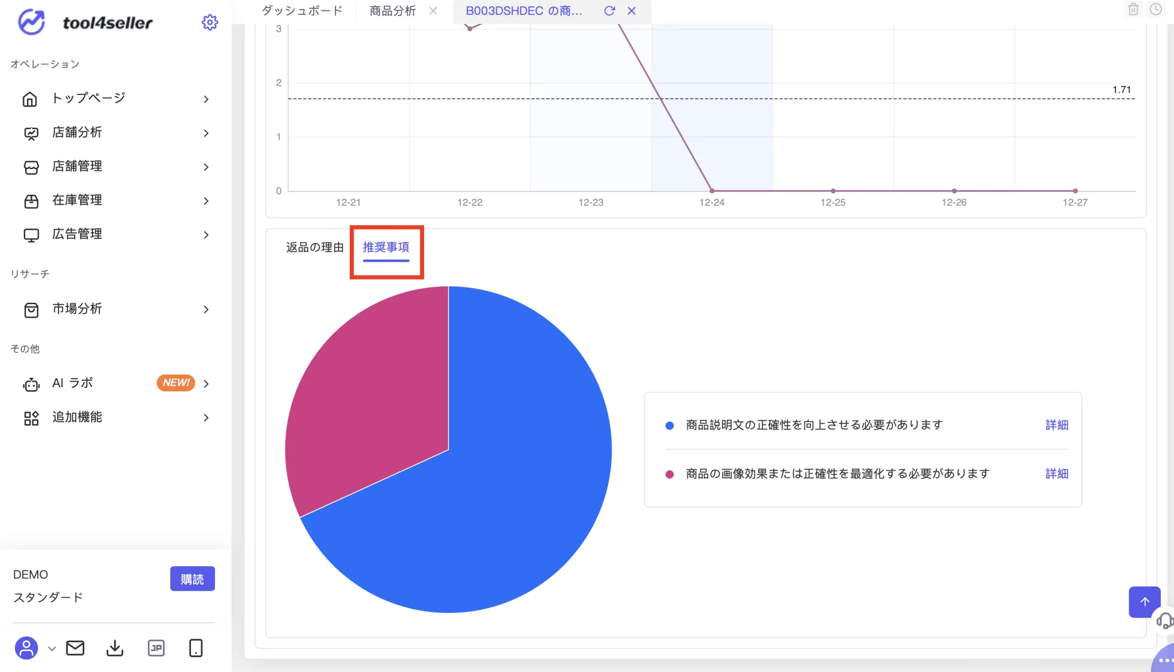The width and height of the screenshot is (1174, 672).
Task: Click the 商品説明文の正確性を向上させる必要があります text
Action: 814,425
